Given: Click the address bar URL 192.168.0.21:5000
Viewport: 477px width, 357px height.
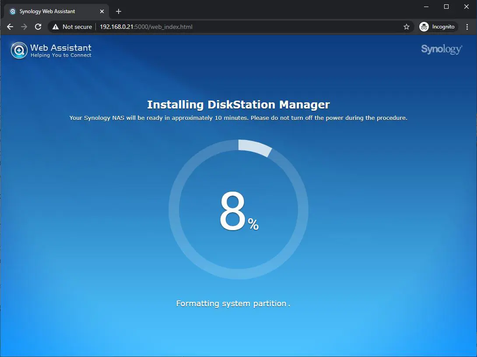Looking at the screenshot, I should 146,27.
